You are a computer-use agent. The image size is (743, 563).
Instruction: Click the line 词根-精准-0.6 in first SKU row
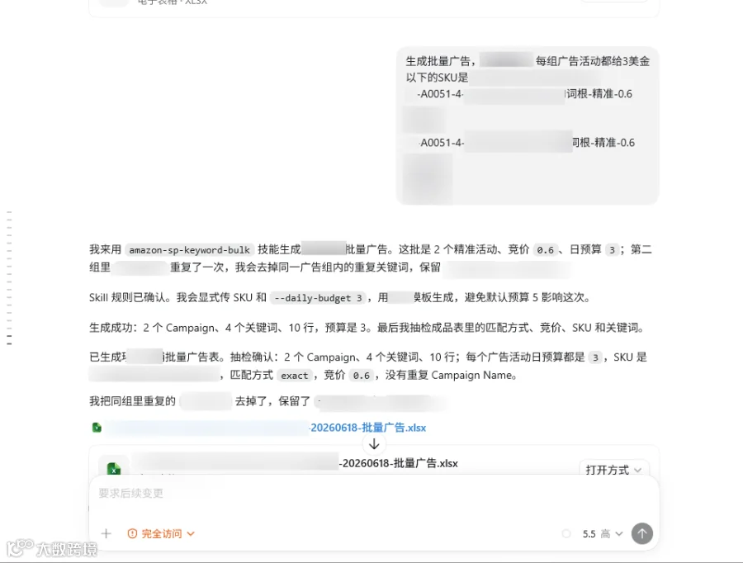click(x=599, y=94)
